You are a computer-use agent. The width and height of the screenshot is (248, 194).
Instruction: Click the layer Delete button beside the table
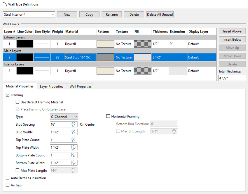point(232,64)
